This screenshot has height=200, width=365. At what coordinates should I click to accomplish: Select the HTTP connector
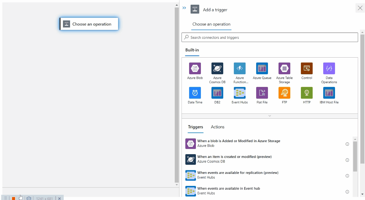pyautogui.click(x=306, y=93)
